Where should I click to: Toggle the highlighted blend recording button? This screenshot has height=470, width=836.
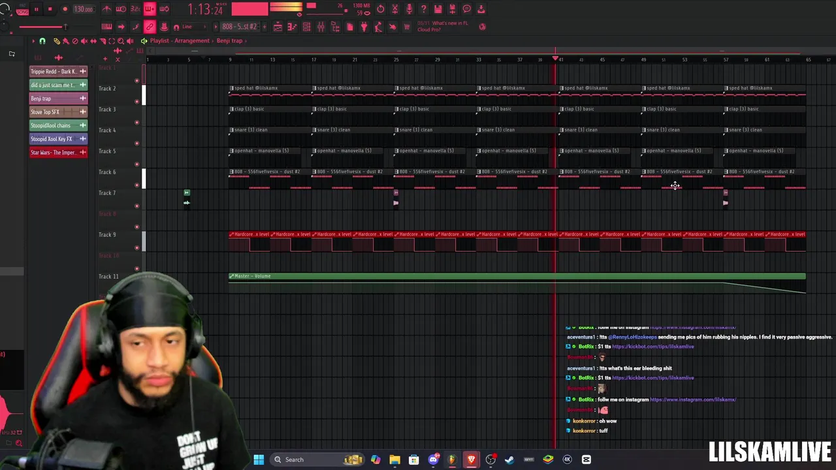150,9
